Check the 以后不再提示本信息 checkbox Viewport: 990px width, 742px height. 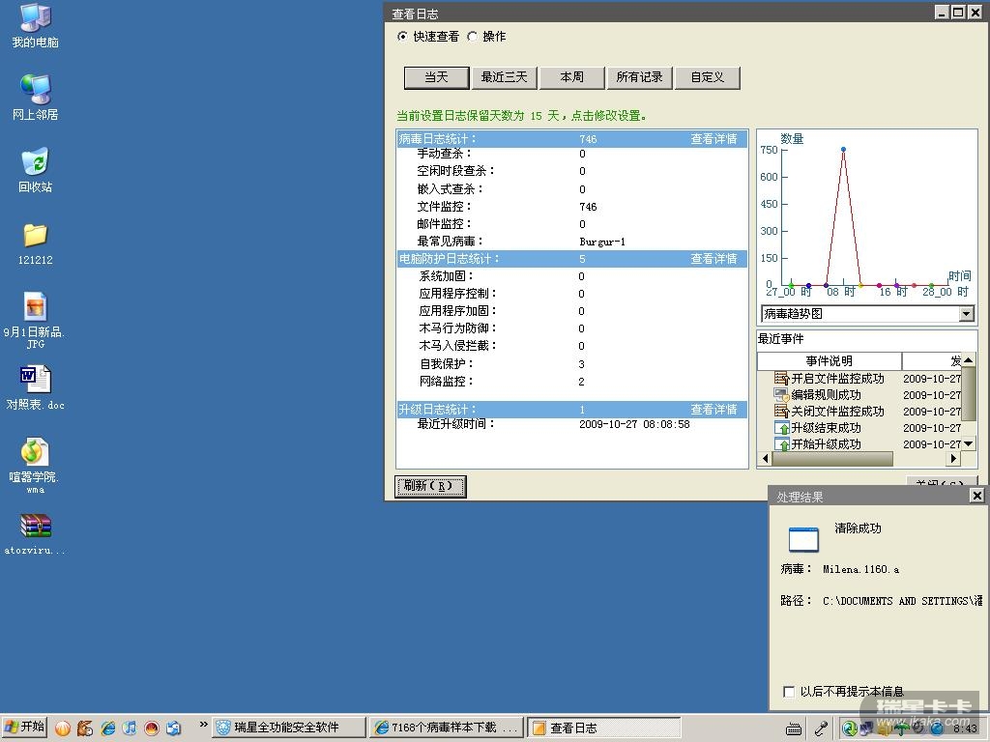point(789,692)
